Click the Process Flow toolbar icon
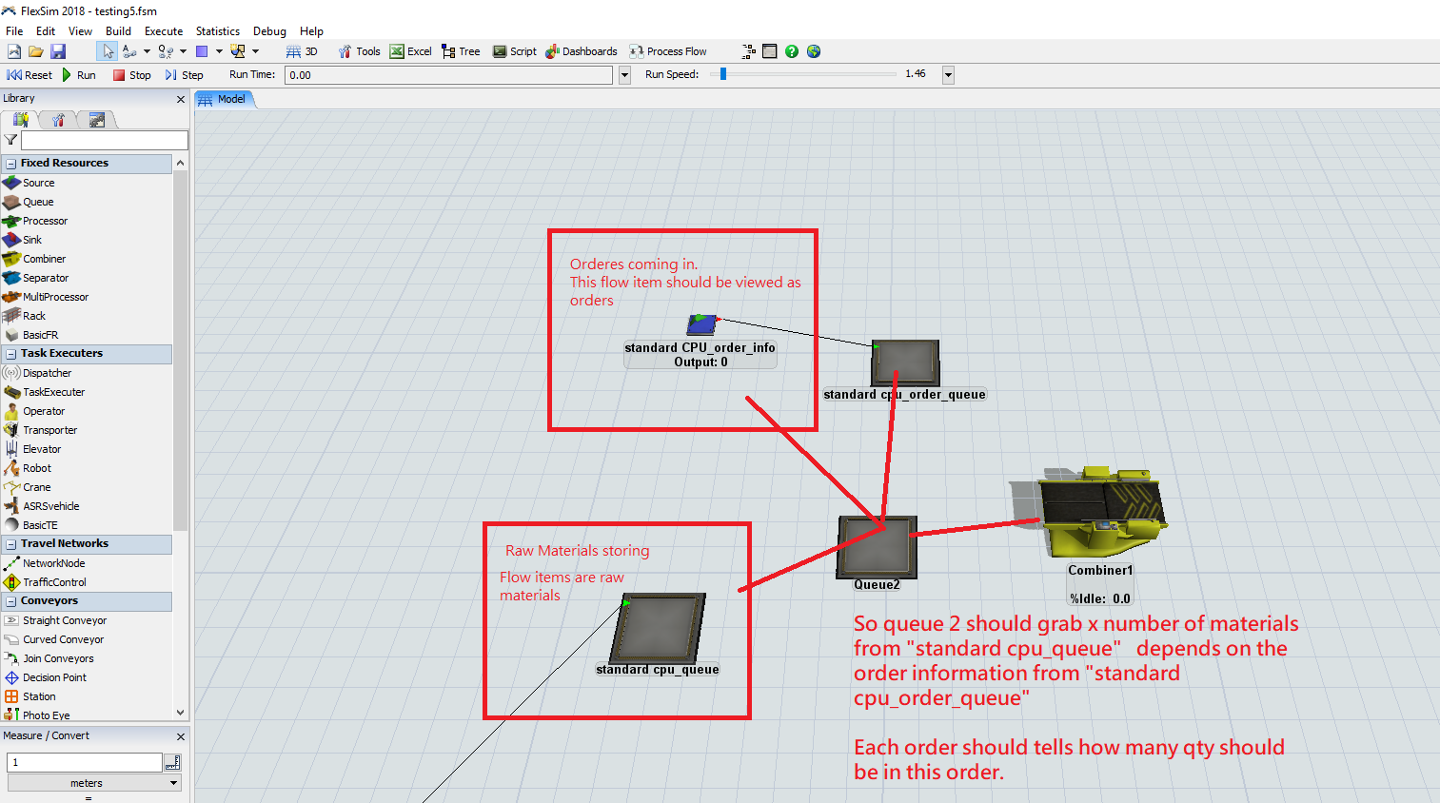This screenshot has width=1440, height=803. coord(667,51)
